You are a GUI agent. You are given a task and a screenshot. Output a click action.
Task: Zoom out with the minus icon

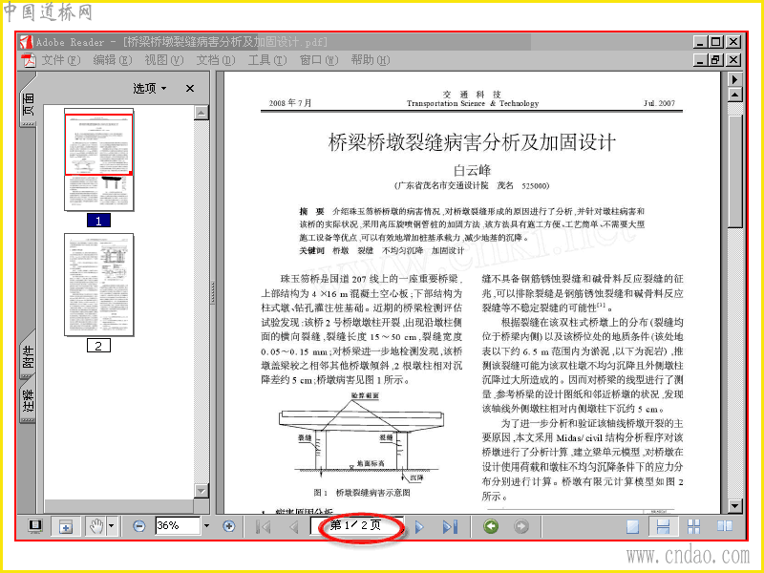tap(138, 526)
